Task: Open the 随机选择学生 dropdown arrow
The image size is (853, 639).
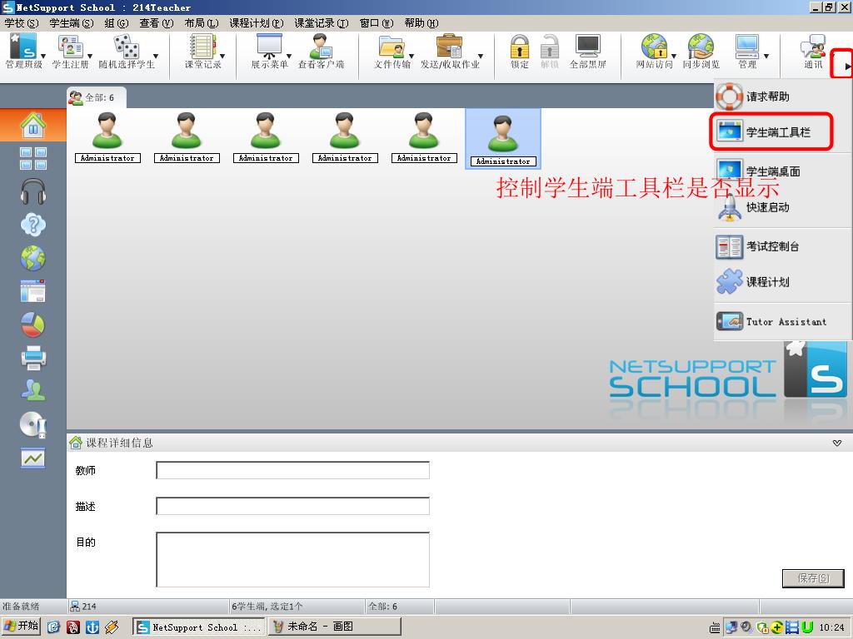Action: tap(156, 56)
